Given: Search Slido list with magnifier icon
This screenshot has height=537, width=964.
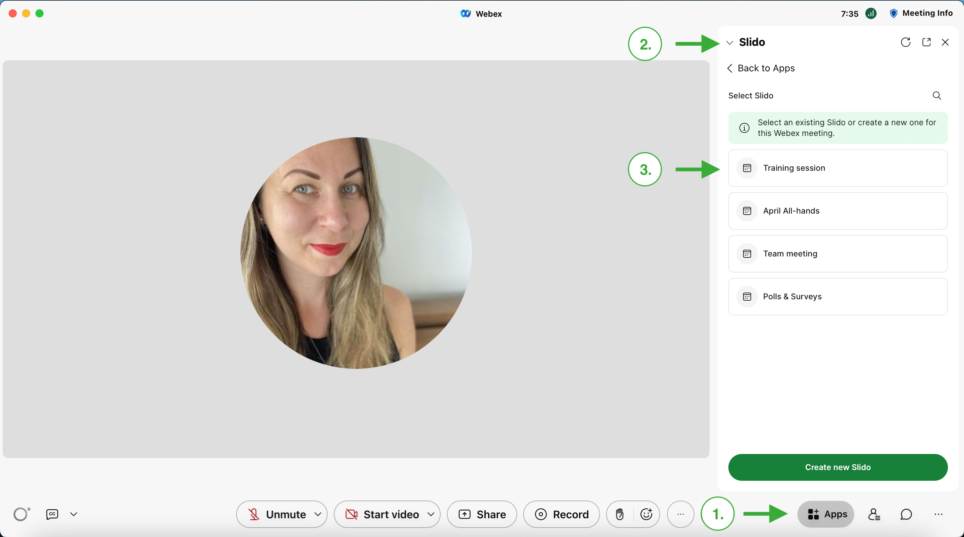Looking at the screenshot, I should tap(937, 96).
